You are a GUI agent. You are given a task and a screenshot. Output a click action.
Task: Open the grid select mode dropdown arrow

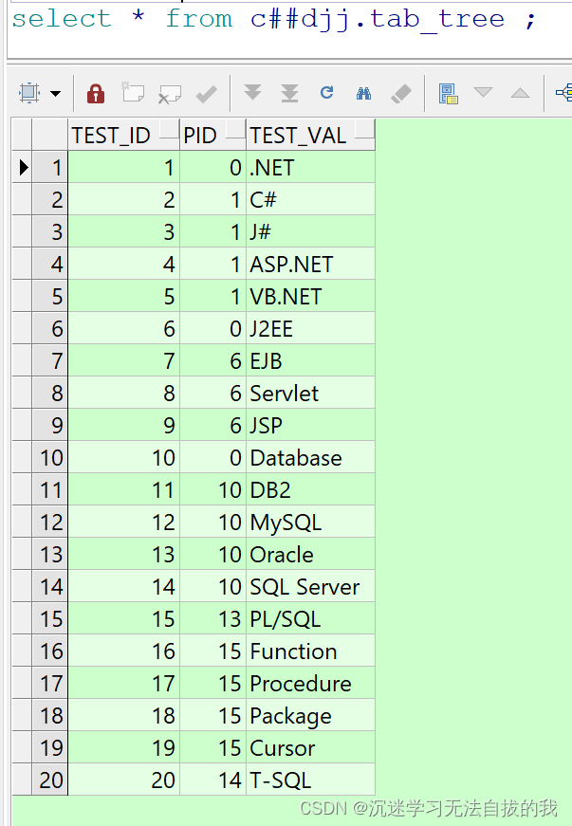coord(55,94)
